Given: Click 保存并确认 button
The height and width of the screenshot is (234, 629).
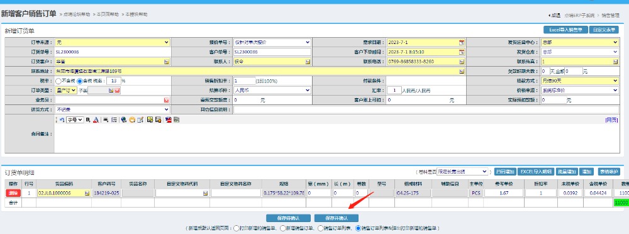Looking at the screenshot, I should [x=336, y=218].
